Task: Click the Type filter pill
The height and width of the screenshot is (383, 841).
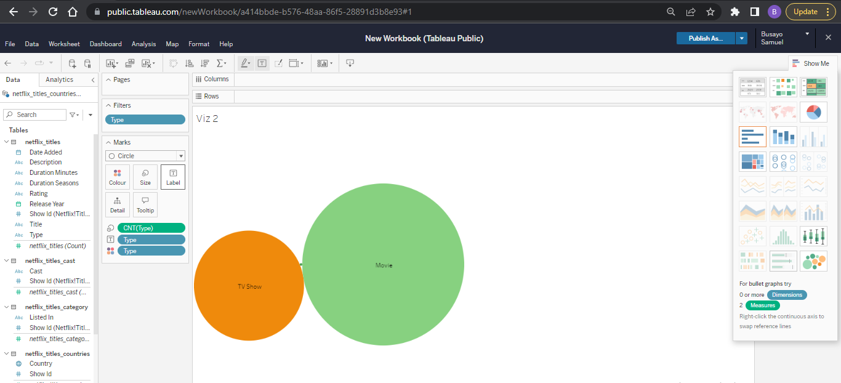Action: point(145,120)
